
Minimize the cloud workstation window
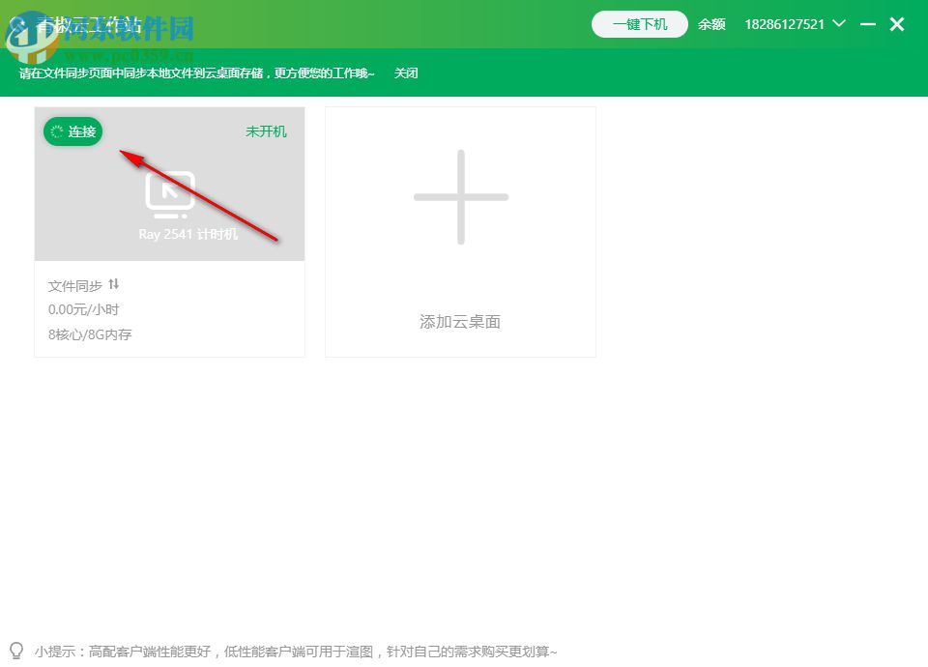[x=868, y=24]
